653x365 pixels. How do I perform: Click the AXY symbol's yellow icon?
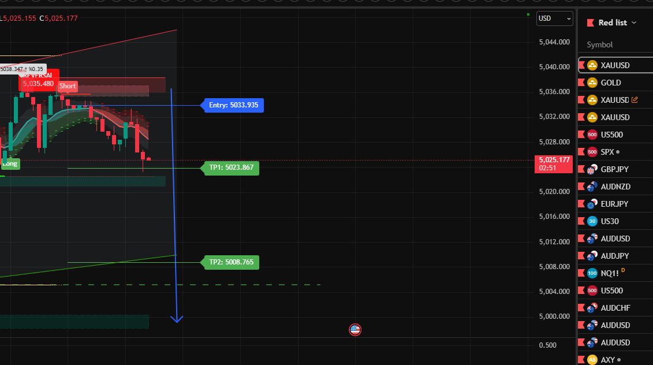point(592,360)
